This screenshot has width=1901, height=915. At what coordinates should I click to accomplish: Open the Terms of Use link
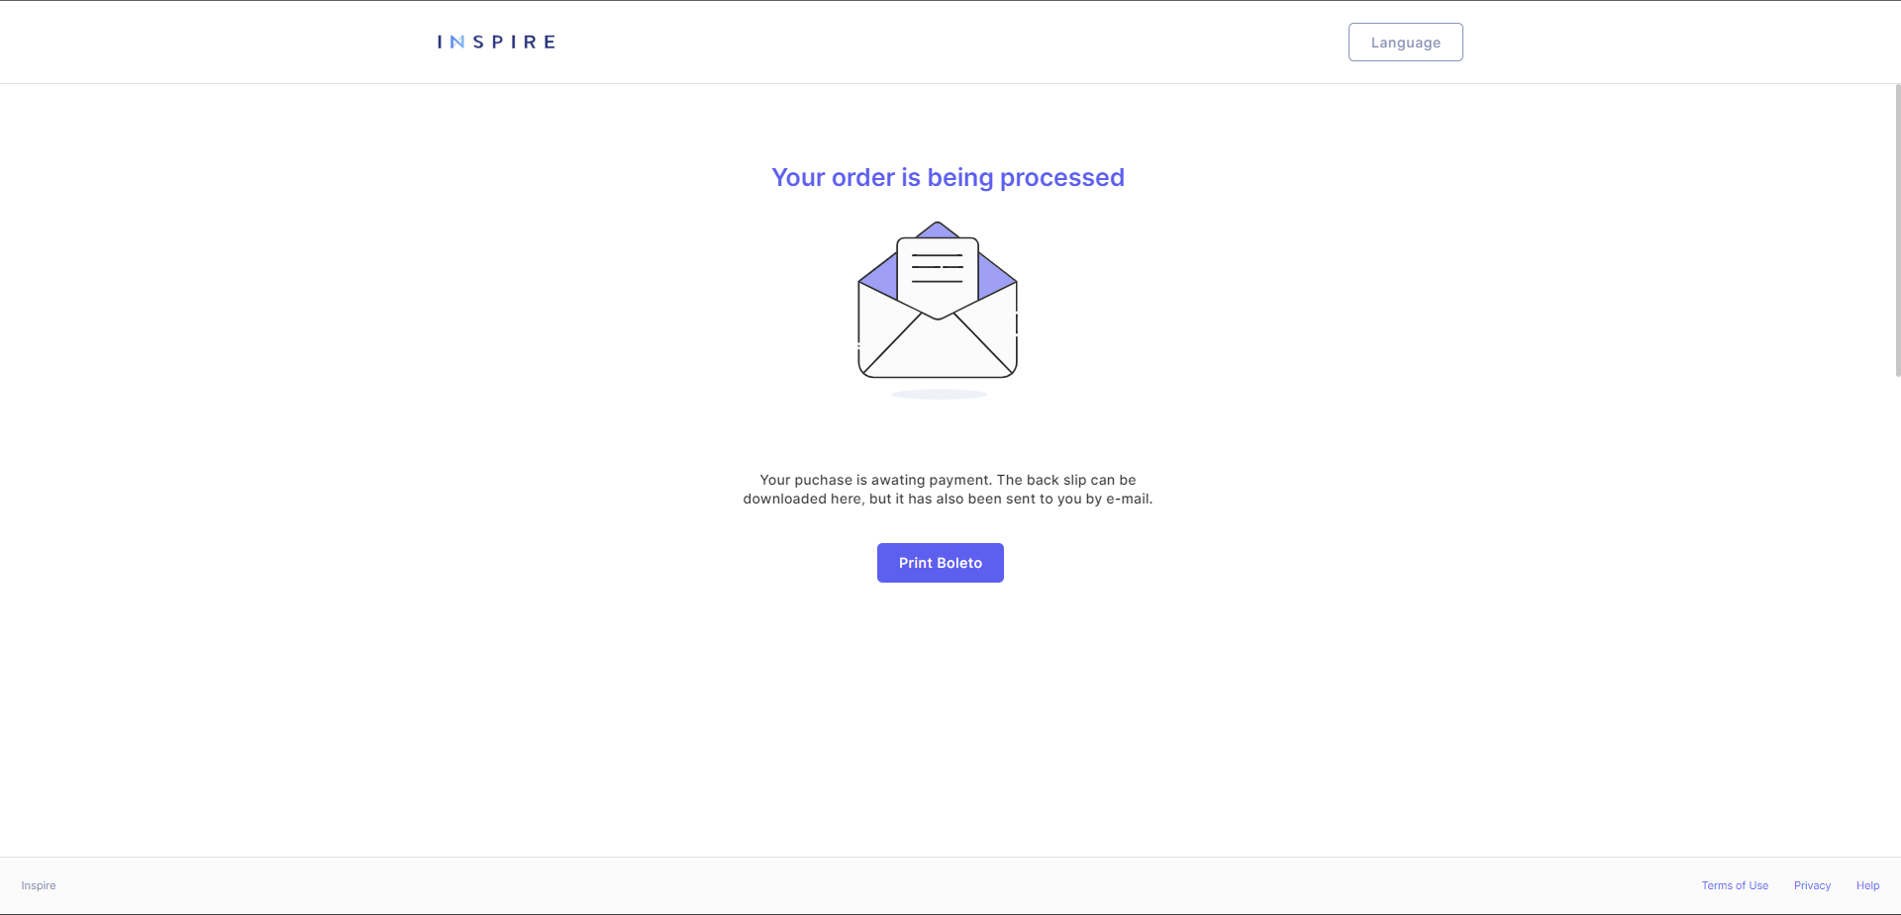pos(1735,885)
